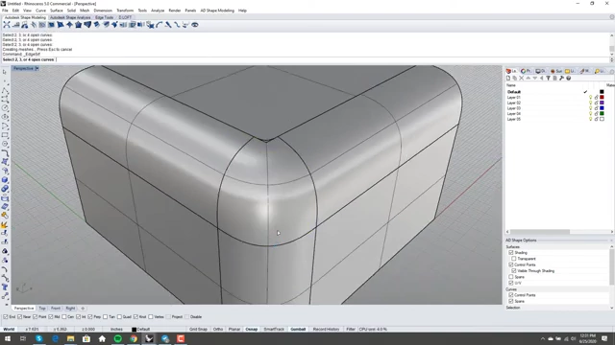Toggle Layer 01 visibility lightbulb
This screenshot has height=345, width=615.
(x=590, y=98)
